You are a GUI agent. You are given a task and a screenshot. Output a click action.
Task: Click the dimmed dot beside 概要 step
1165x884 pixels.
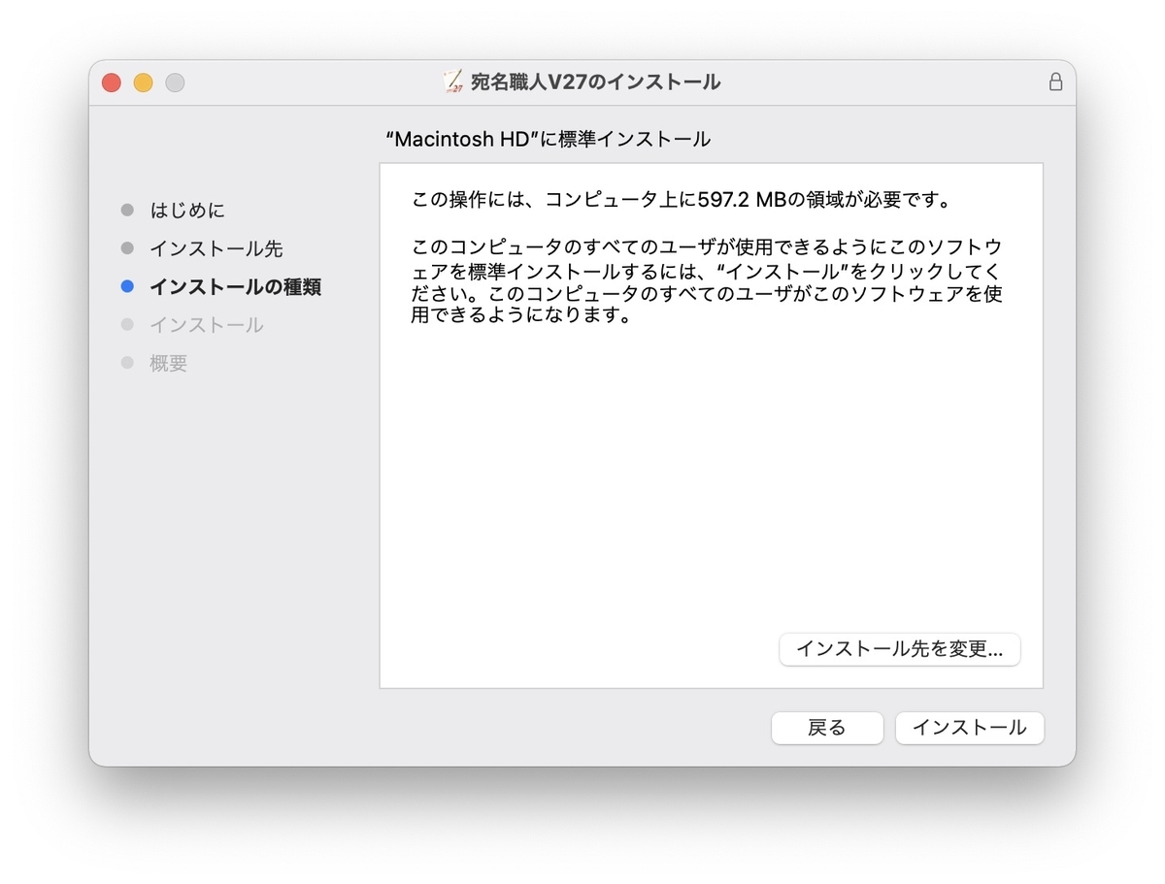[127, 363]
